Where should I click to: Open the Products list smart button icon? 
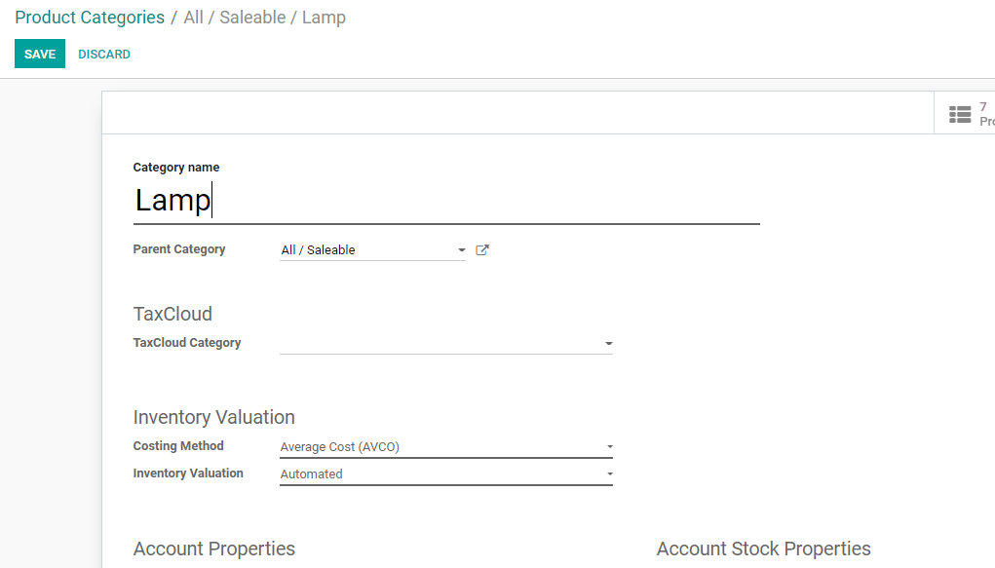point(961,114)
